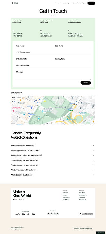Click the location pin icon above the address
The image size is (106, 234).
(x=69, y=31)
